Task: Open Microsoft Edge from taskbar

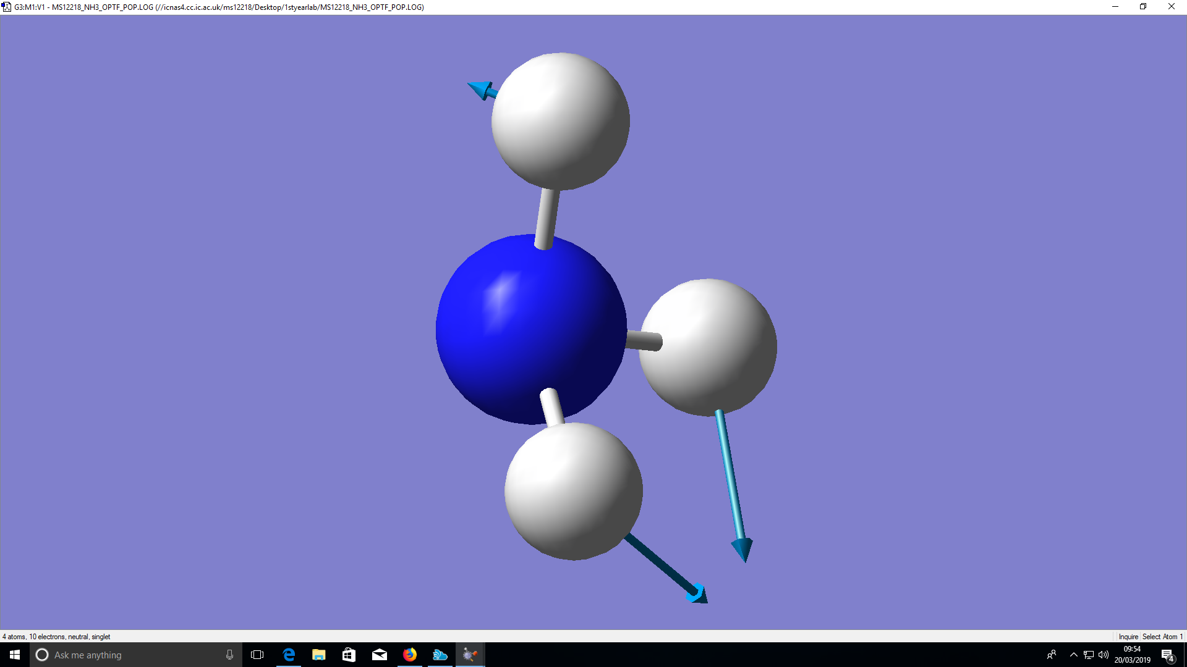Action: (289, 655)
